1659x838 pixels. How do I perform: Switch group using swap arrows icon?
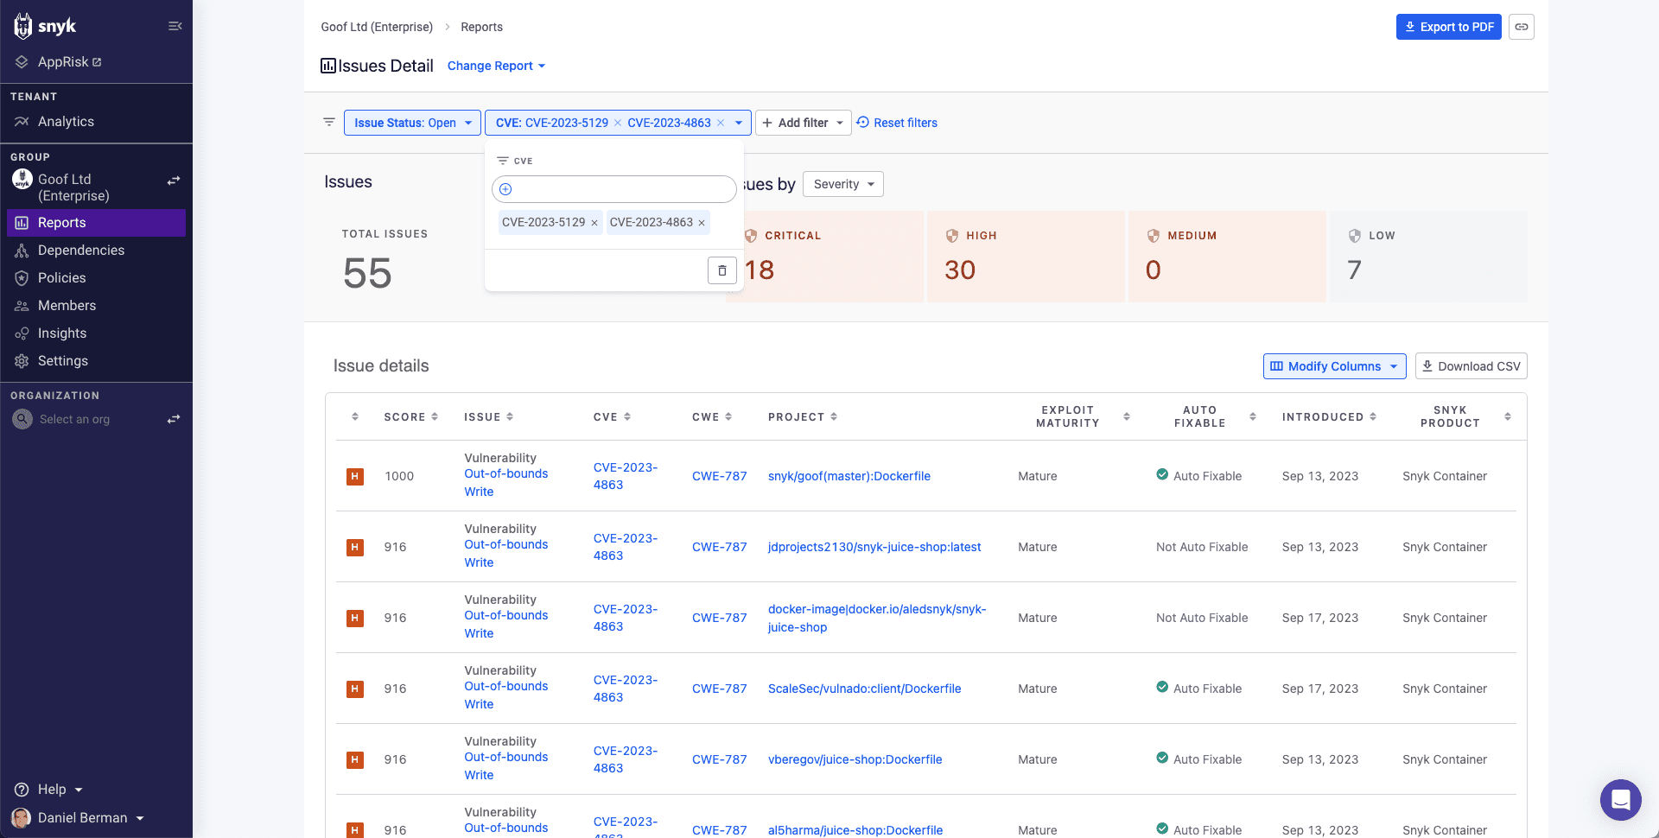coord(174,181)
